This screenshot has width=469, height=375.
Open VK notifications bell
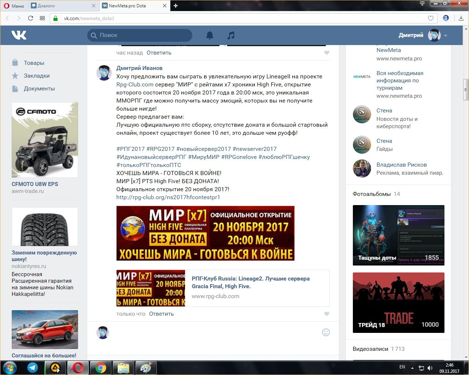pyautogui.click(x=210, y=35)
